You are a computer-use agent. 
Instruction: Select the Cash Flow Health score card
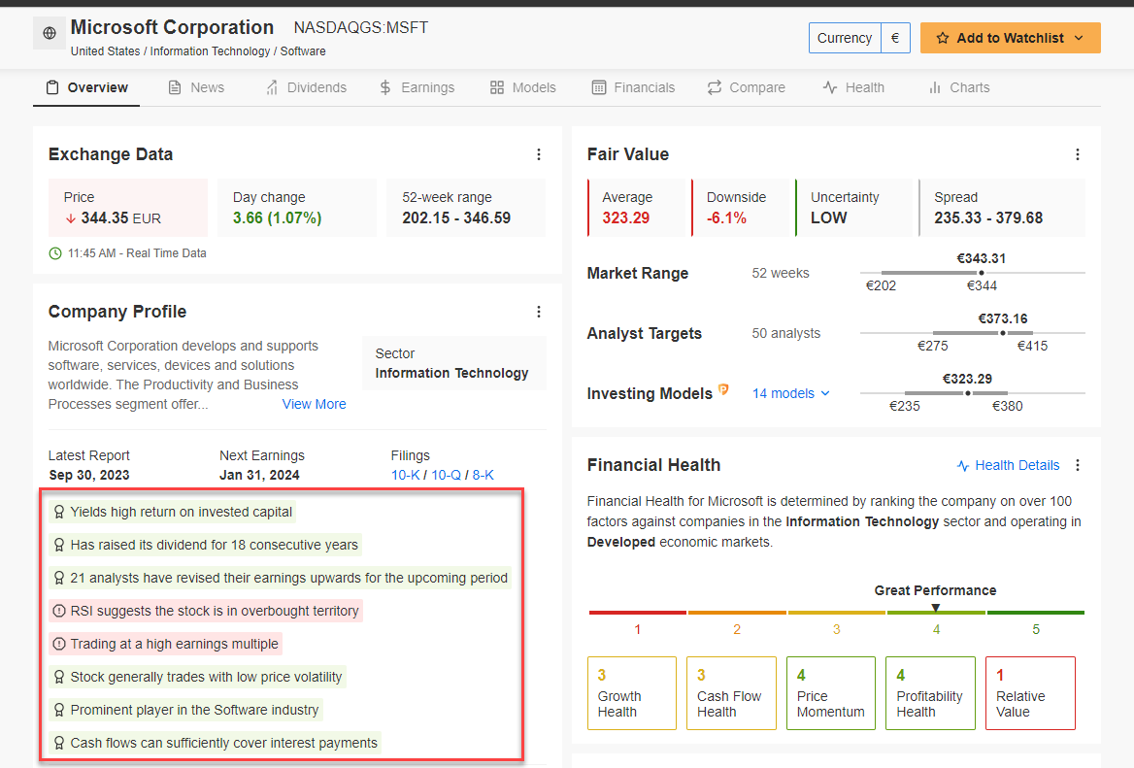(x=731, y=693)
